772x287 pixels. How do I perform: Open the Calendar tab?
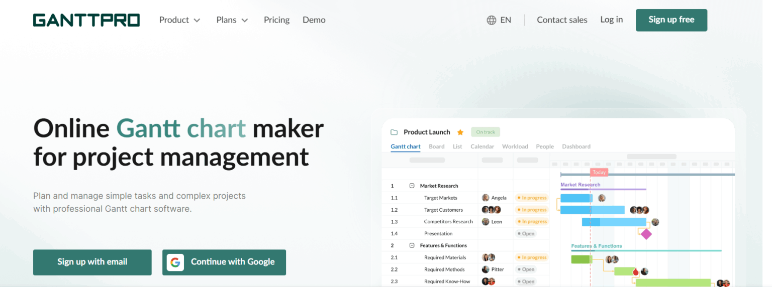[482, 147]
